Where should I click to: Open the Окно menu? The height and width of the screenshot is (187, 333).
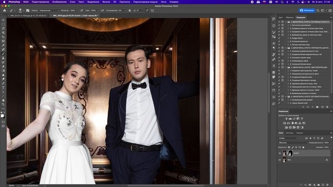pyautogui.click(x=163, y=2)
